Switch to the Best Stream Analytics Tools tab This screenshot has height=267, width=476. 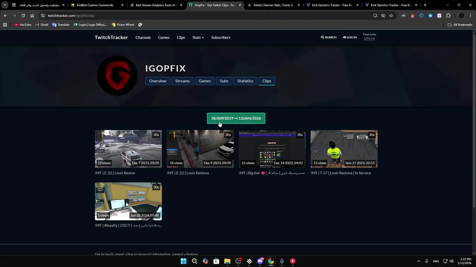point(156,5)
